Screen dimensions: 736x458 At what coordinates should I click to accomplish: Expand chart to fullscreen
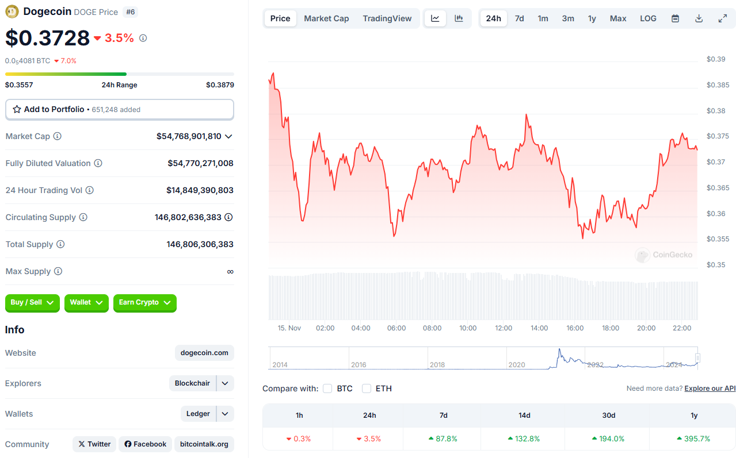[x=723, y=18]
